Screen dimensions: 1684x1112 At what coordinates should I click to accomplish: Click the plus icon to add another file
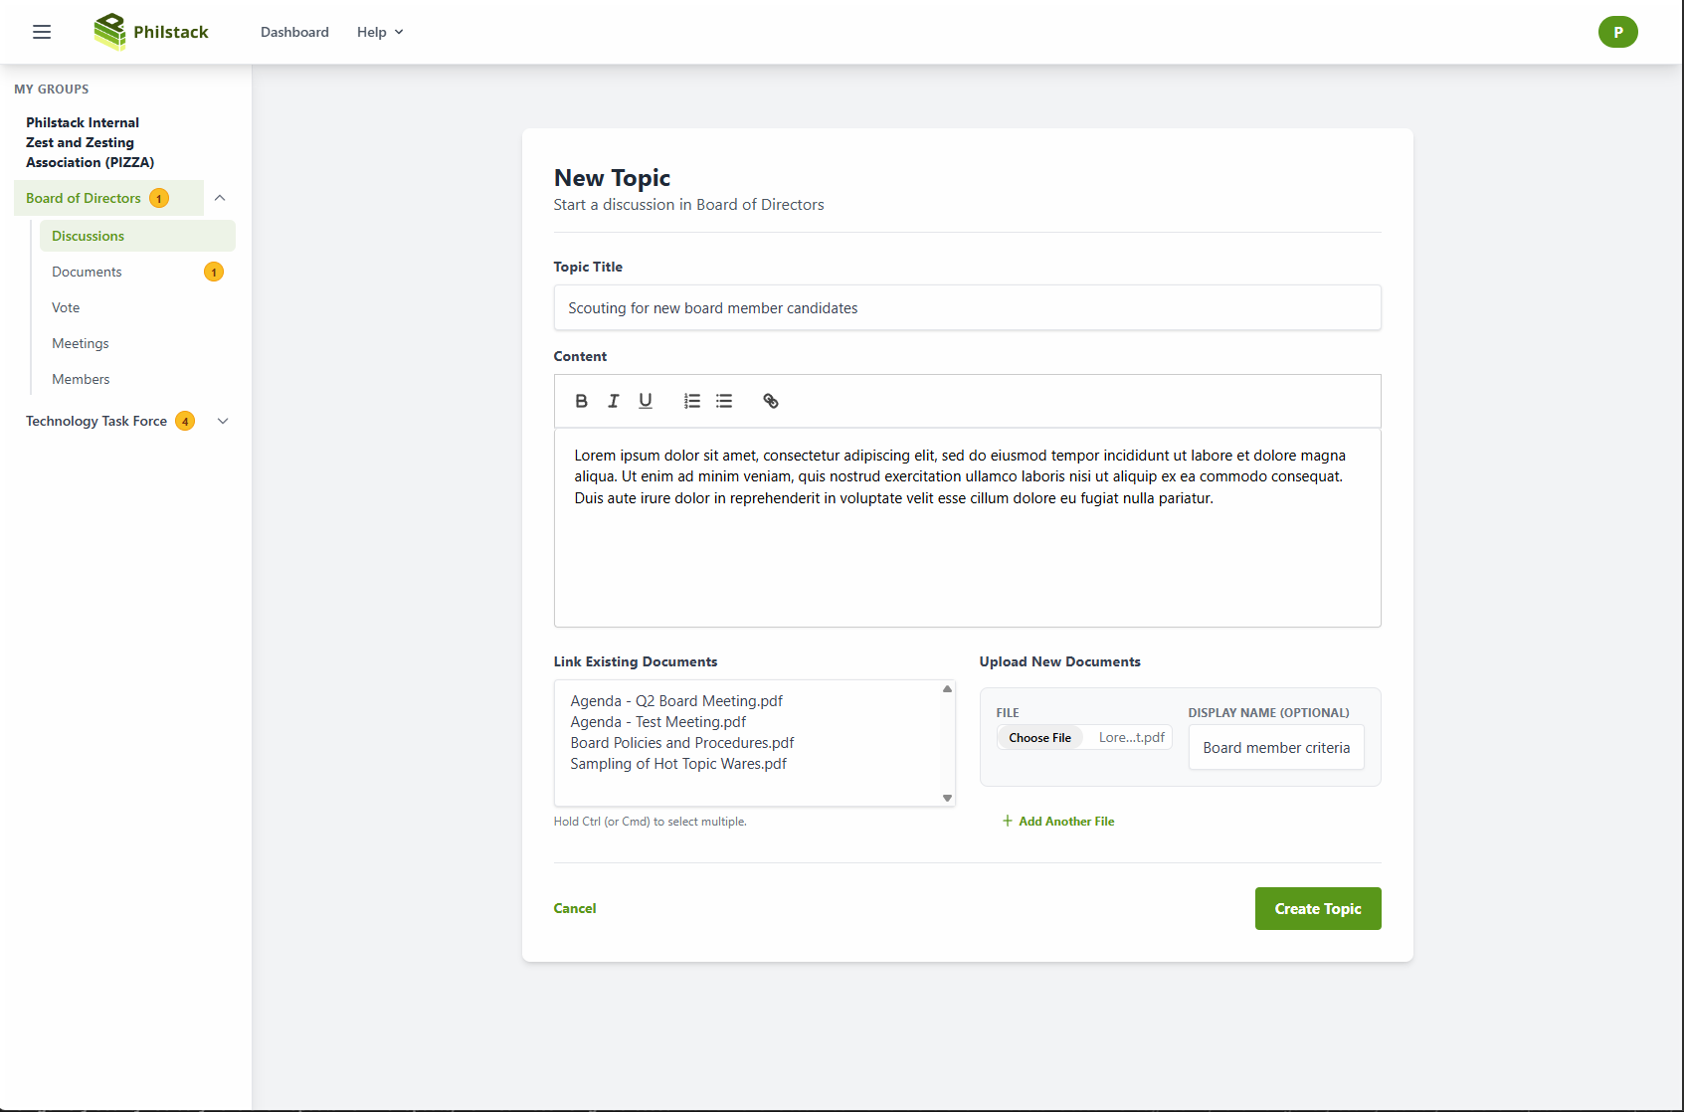point(1008,821)
